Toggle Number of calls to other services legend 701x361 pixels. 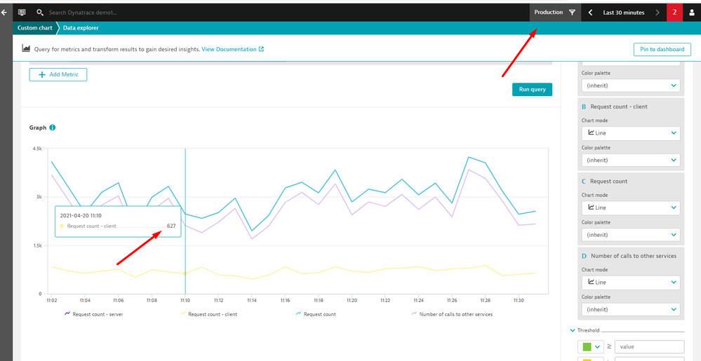pyautogui.click(x=455, y=314)
